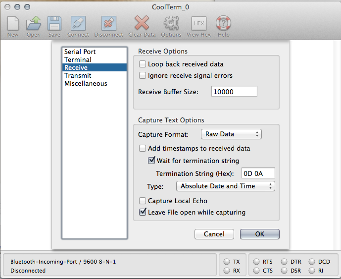Click the CoolTerm_0 window title
The height and width of the screenshot is (279, 341).
point(170,7)
